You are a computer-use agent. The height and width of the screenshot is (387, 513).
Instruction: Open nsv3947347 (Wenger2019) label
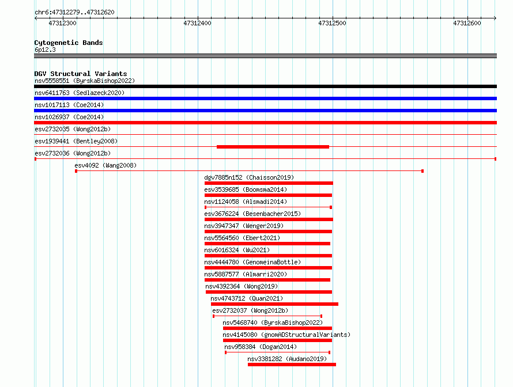pyautogui.click(x=244, y=226)
